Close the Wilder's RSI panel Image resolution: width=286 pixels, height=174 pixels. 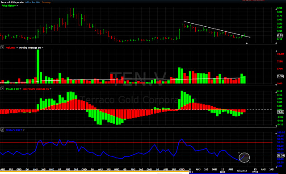(2, 130)
